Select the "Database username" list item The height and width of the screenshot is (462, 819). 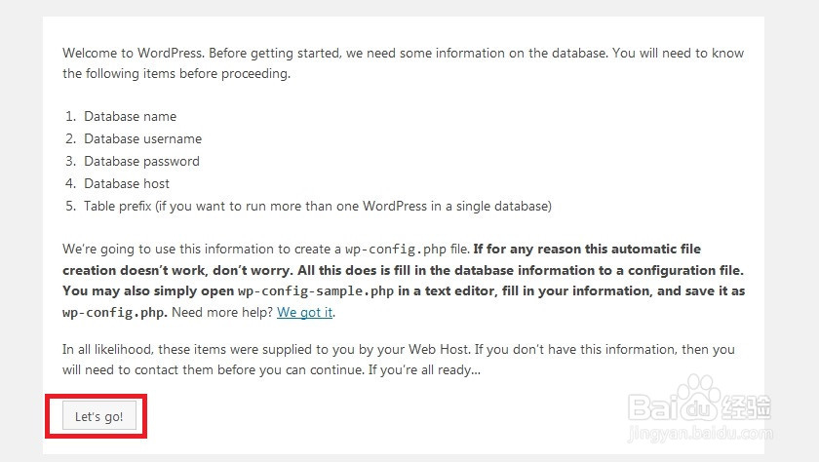click(142, 138)
